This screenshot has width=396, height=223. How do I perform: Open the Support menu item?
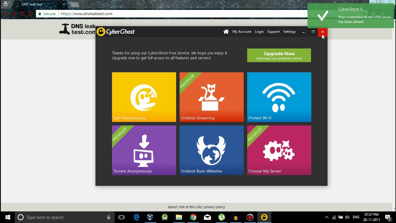point(273,32)
